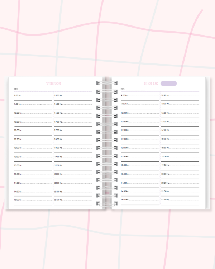Screen dimensions: 215x269
Task: Click the TURNOS title on left page
Action: (53, 84)
